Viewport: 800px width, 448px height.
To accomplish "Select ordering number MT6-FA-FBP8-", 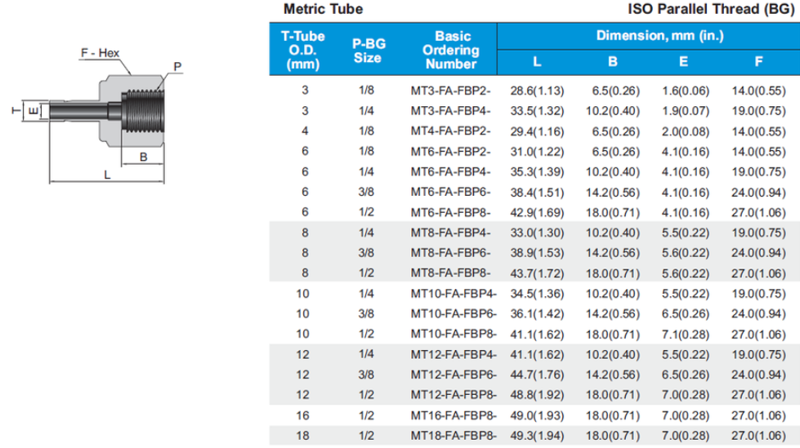I will 452,212.
